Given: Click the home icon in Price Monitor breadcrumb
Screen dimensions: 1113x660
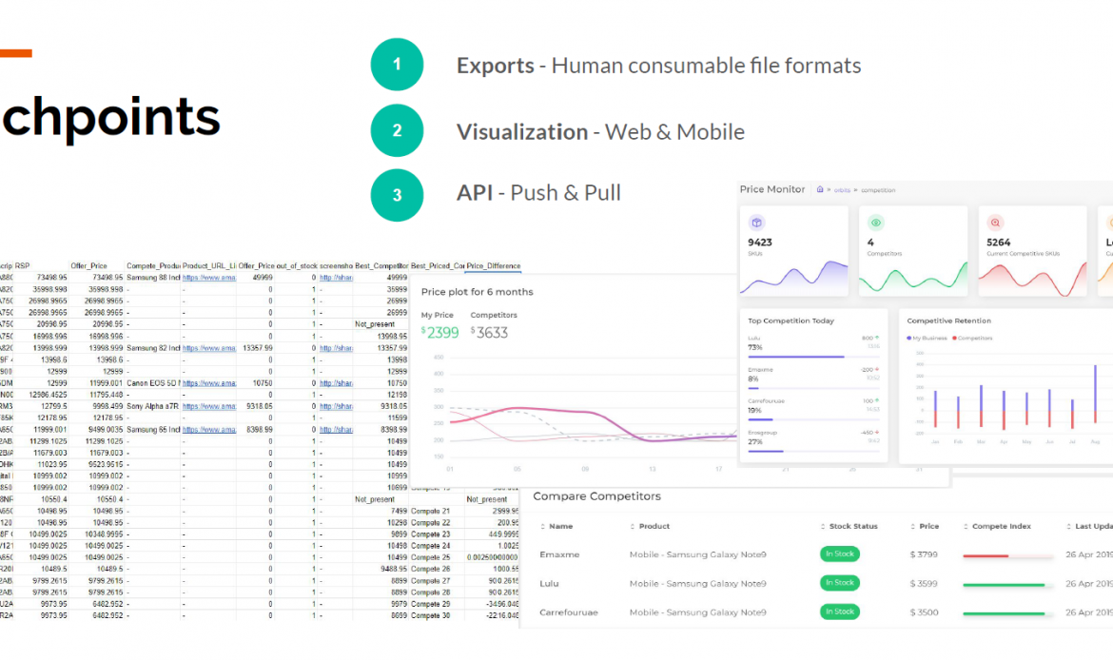Looking at the screenshot, I should click(x=820, y=190).
